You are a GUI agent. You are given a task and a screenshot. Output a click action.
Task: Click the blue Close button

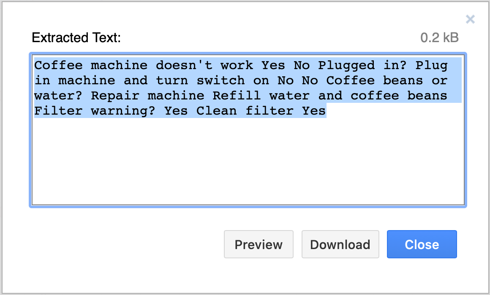pos(422,244)
